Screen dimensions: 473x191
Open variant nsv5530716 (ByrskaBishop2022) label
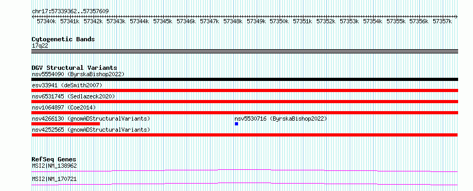click(281, 119)
